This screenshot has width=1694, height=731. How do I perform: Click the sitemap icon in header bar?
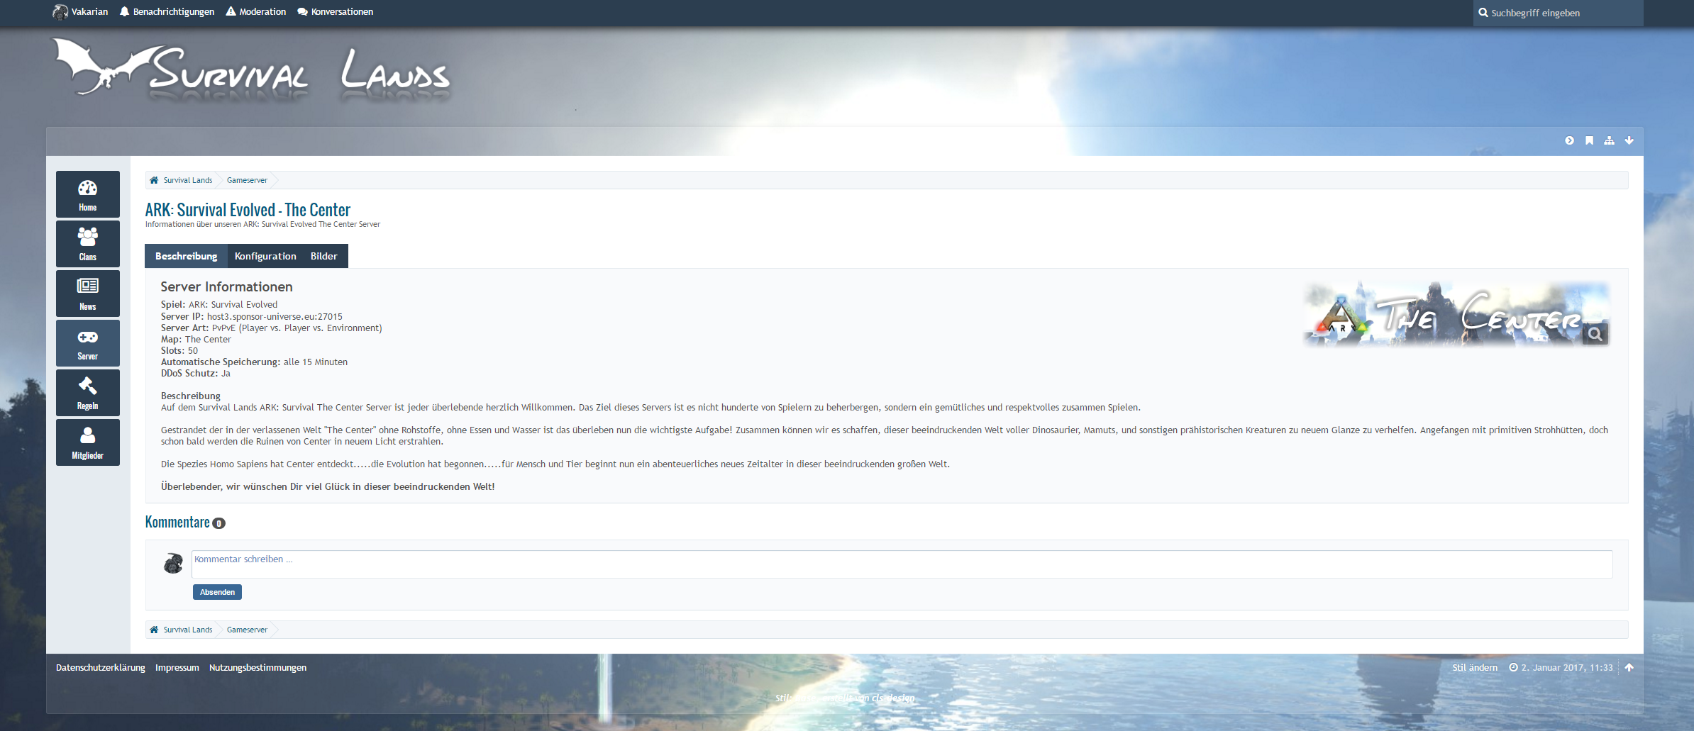(x=1609, y=140)
